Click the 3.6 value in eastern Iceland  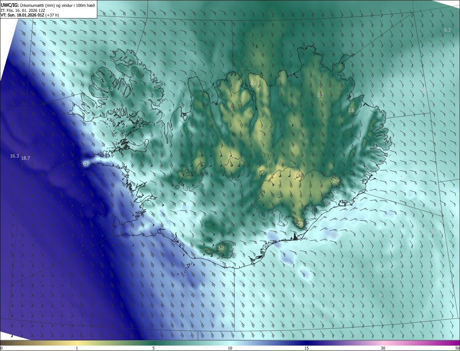pos(351,111)
